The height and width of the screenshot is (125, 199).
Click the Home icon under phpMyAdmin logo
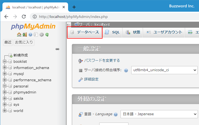(19, 35)
